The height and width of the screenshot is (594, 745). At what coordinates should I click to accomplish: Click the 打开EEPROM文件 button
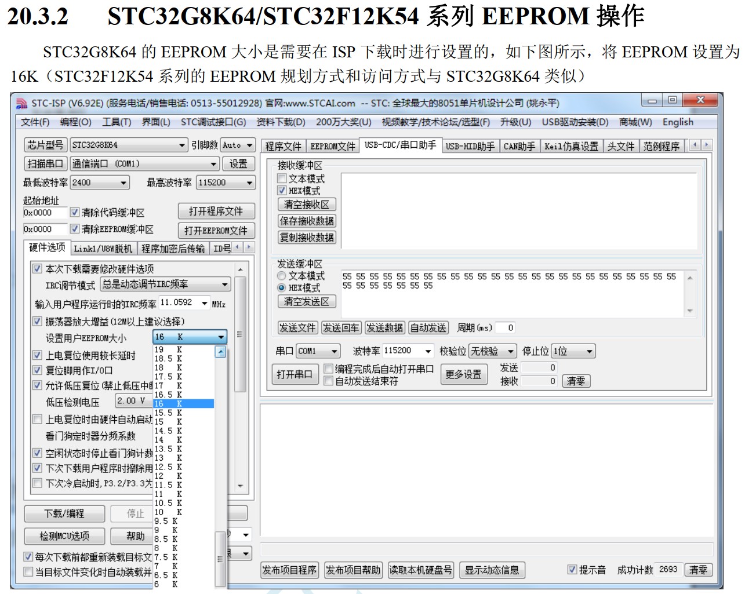(216, 231)
